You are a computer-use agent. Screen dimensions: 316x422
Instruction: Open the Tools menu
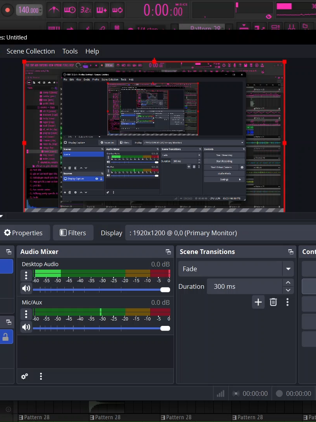pos(70,51)
